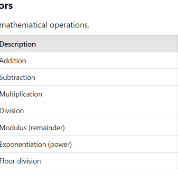Screen dimensions: 178x174
Task: Click the word 'Exponentiation'
Action: pos(23,145)
